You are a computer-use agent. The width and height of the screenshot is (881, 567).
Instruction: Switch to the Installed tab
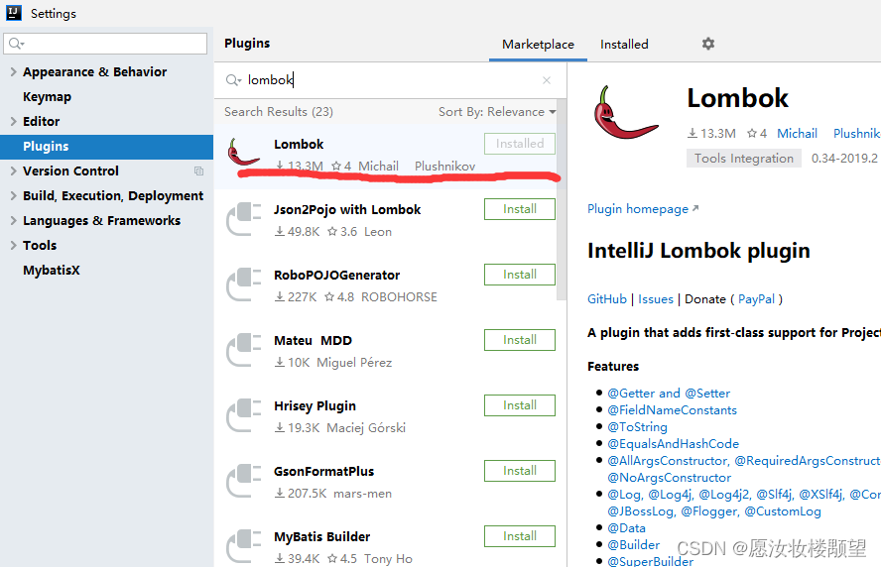click(x=624, y=45)
